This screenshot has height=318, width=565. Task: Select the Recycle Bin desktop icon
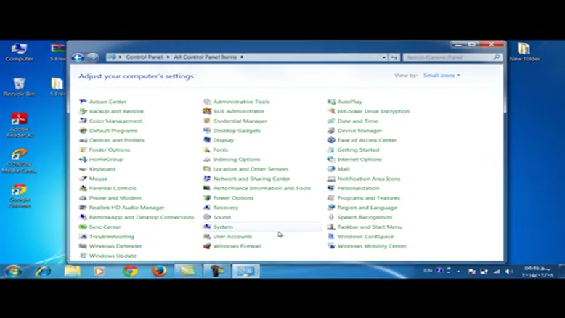point(19,87)
